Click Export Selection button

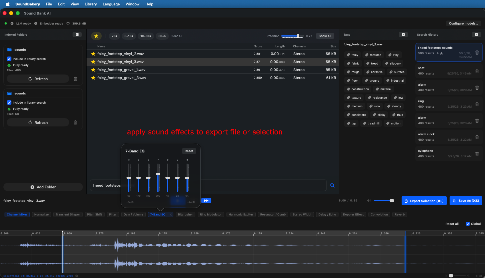click(424, 201)
